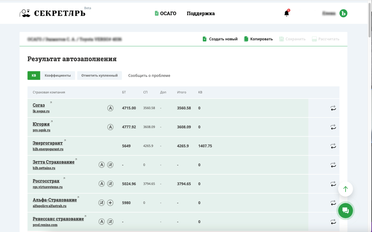Click the A icon in Согаз row
The height and width of the screenshot is (232, 372).
(110, 108)
